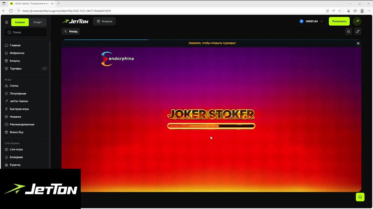373x209 pixels.
Task: Click the tournaments banner text
Action: click(x=212, y=43)
